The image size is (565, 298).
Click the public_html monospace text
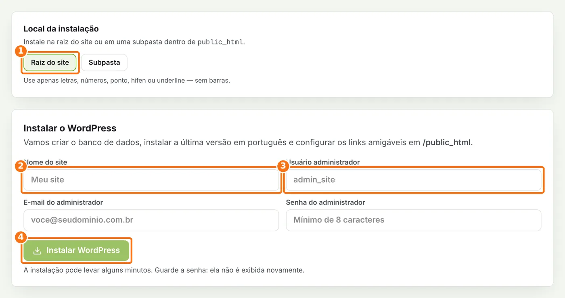220,42
